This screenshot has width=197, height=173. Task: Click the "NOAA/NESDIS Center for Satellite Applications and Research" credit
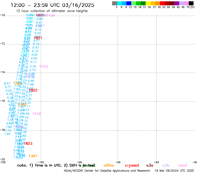click(107, 171)
